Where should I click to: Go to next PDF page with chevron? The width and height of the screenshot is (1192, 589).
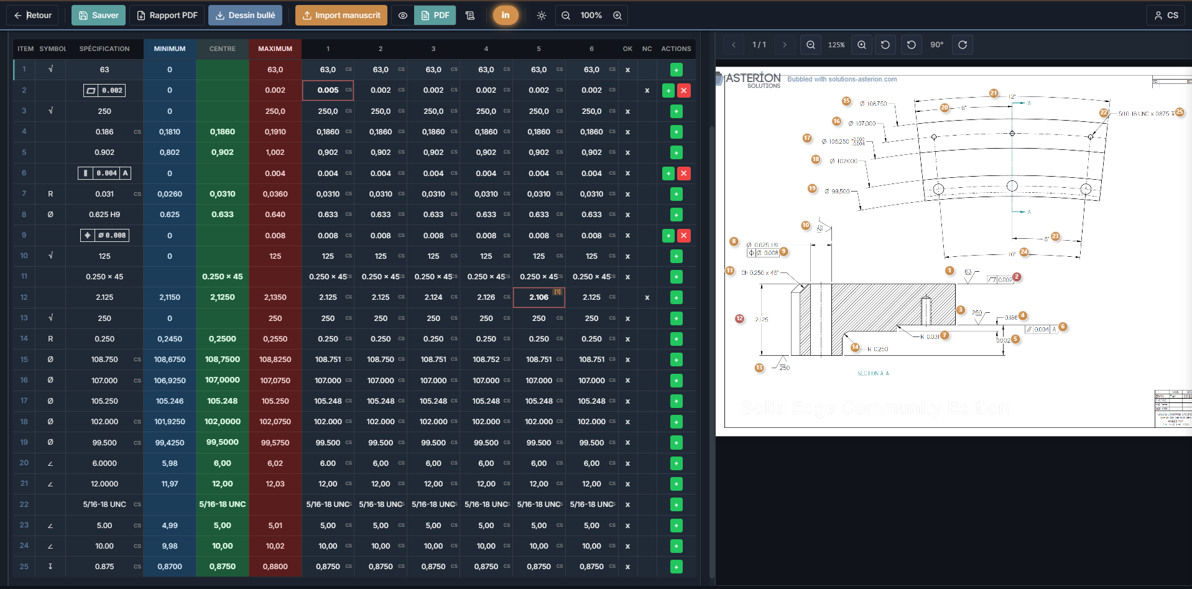[x=784, y=45]
